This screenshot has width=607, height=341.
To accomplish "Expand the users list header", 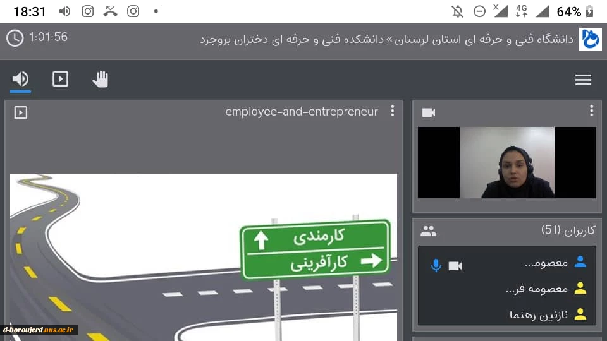I will pos(568,230).
